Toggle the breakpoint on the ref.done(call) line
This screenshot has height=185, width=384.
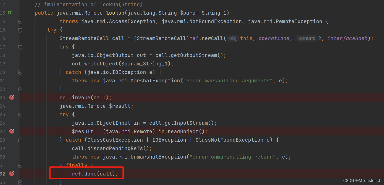(x=12, y=173)
